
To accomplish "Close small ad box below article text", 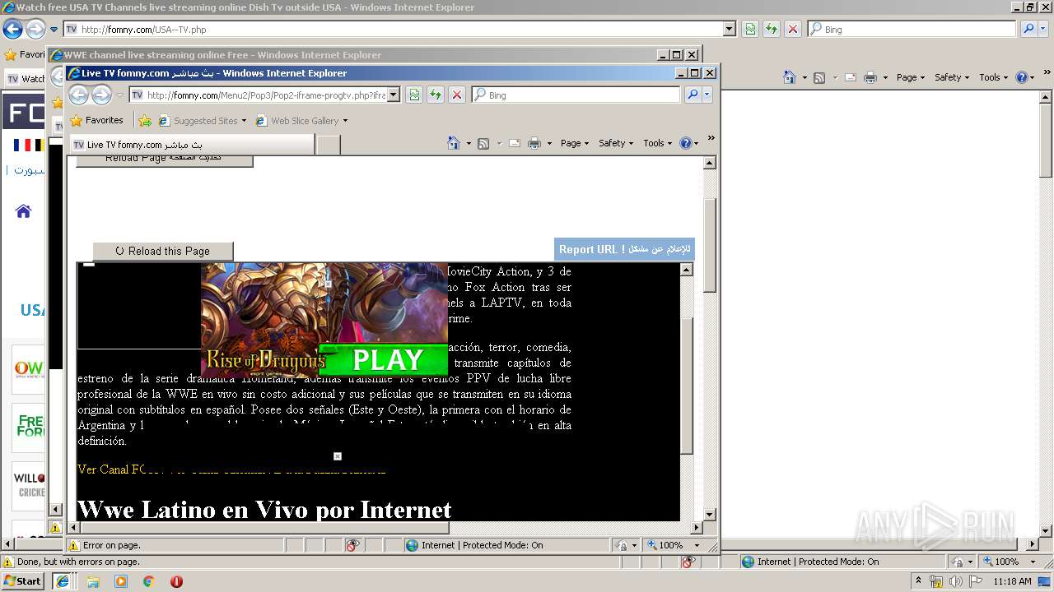I will (x=338, y=456).
